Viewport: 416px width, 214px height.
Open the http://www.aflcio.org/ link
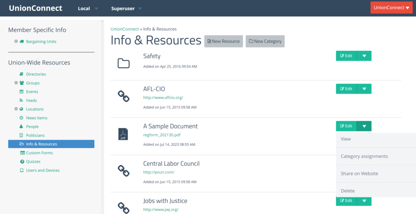pyautogui.click(x=163, y=97)
